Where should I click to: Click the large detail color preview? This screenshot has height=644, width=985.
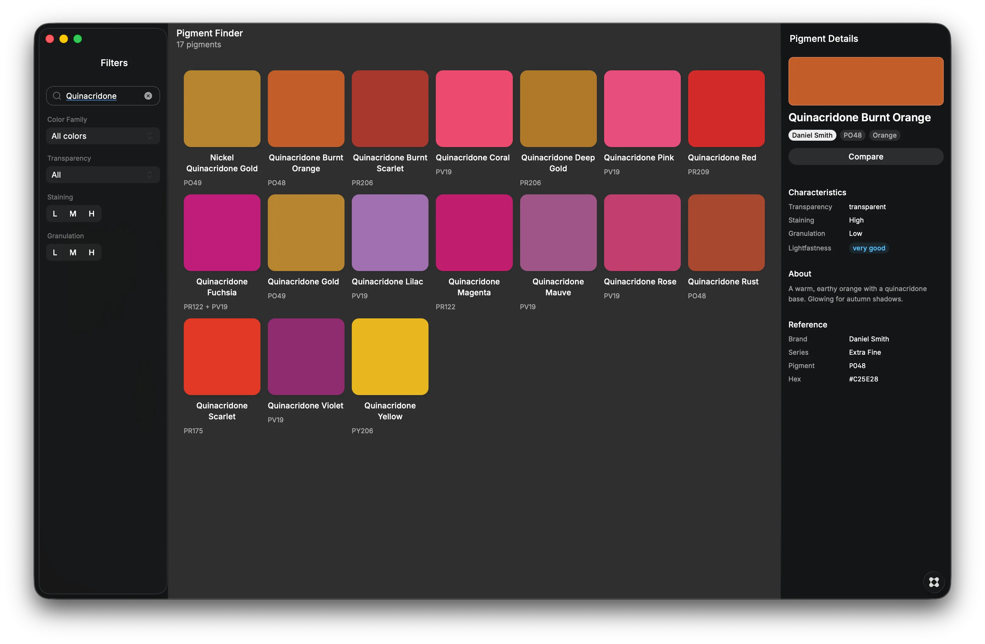(x=866, y=81)
